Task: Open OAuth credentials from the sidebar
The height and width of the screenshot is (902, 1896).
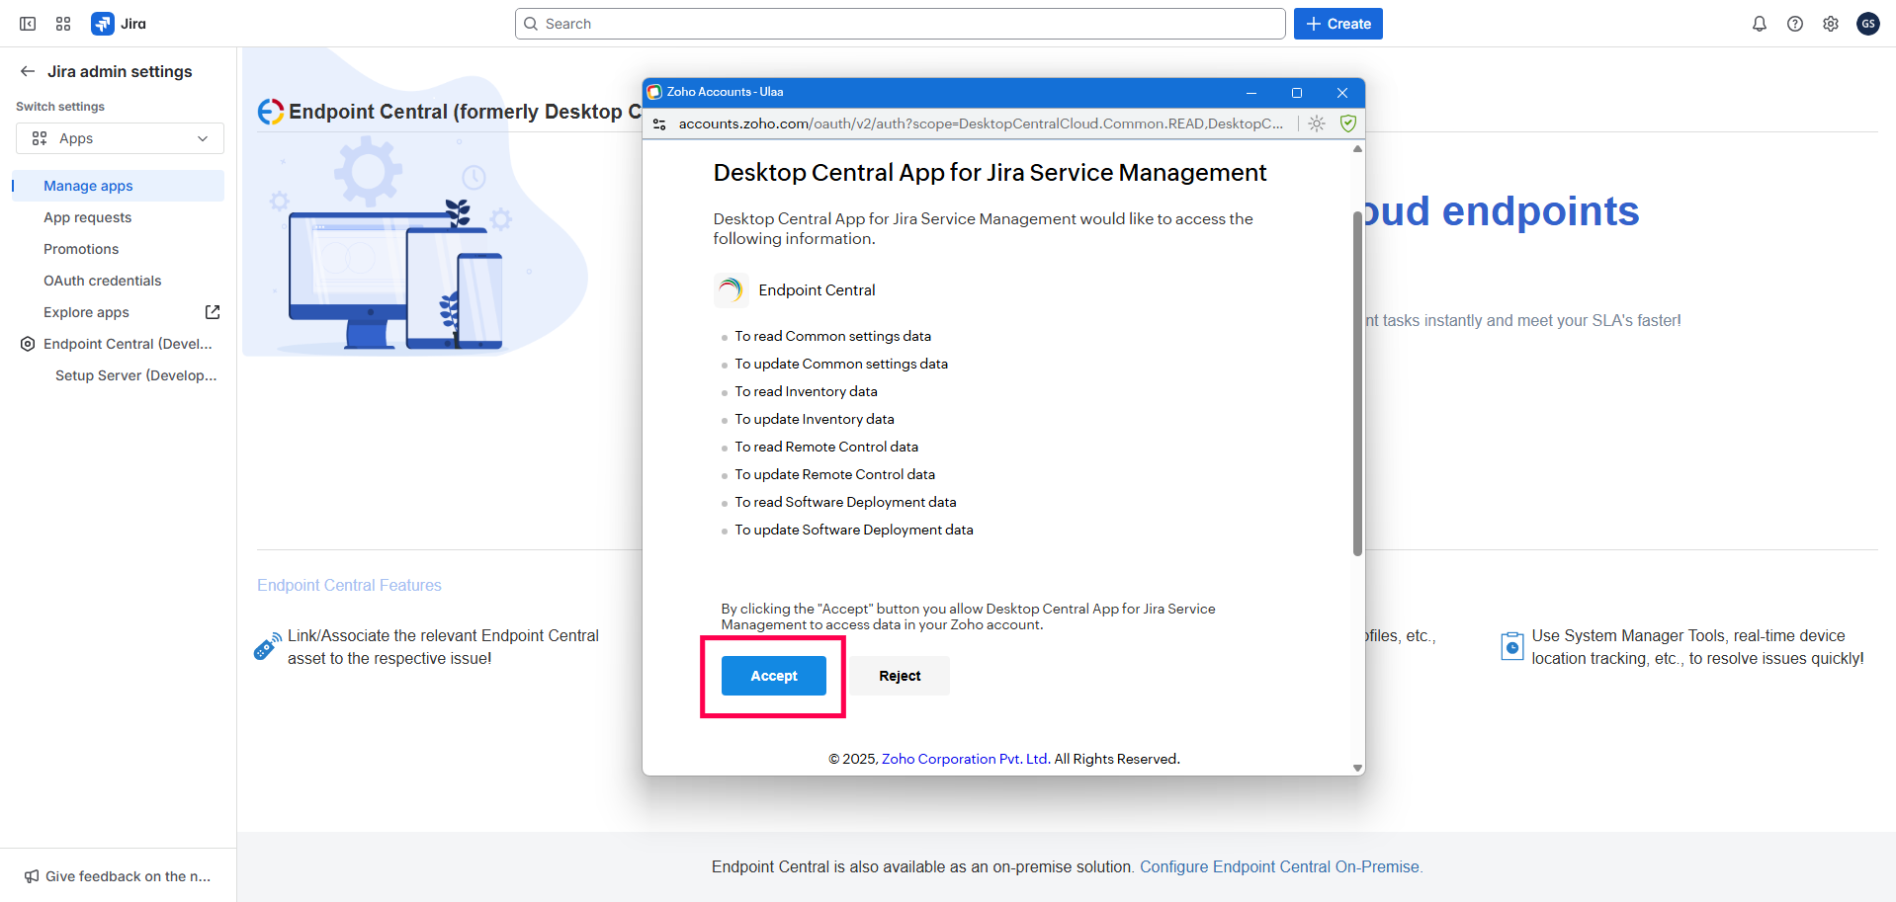Action: (x=103, y=280)
